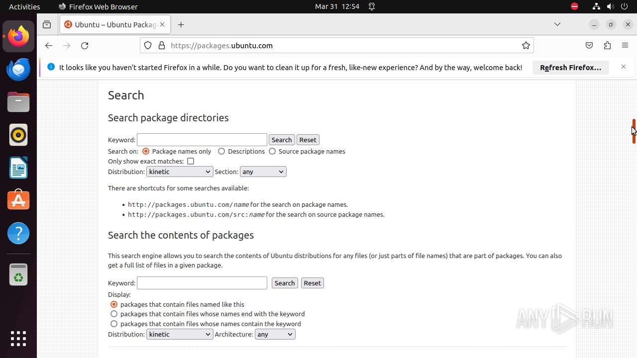Open the Files manager in dock
Screen dimensions: 637x358
pyautogui.click(x=18, y=102)
